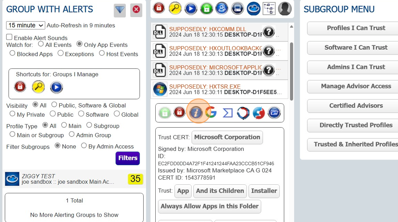Select the Blocked Apps radio button
This screenshot has width=398, height=222.
pyautogui.click(x=12, y=53)
